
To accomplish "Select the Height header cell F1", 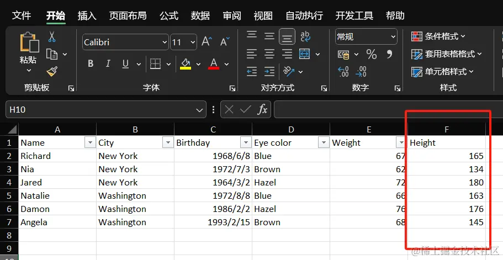I will 446,142.
